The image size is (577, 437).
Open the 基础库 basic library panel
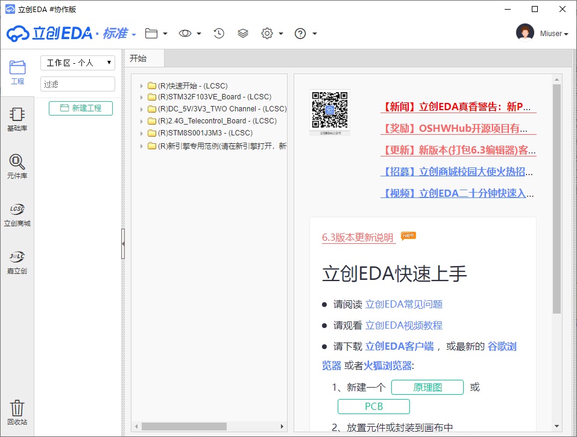[17, 120]
